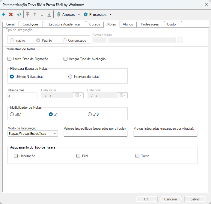Click the refresh arrows toolbar icon
The width and height of the screenshot is (211, 204).
pos(19,14)
